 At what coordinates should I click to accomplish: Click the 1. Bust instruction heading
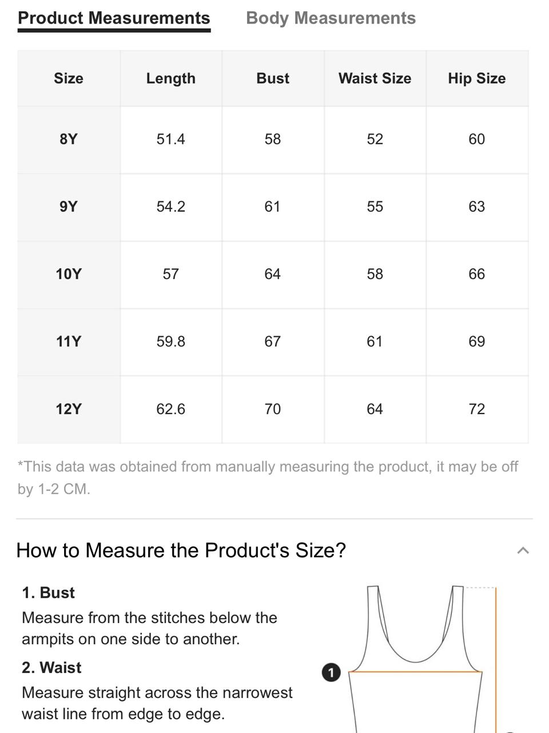point(49,593)
